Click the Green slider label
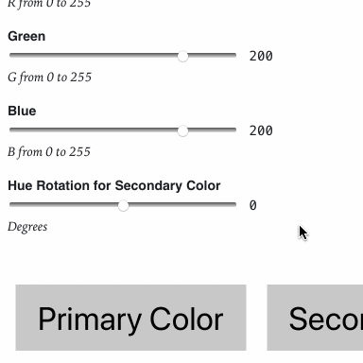 pyautogui.click(x=26, y=36)
